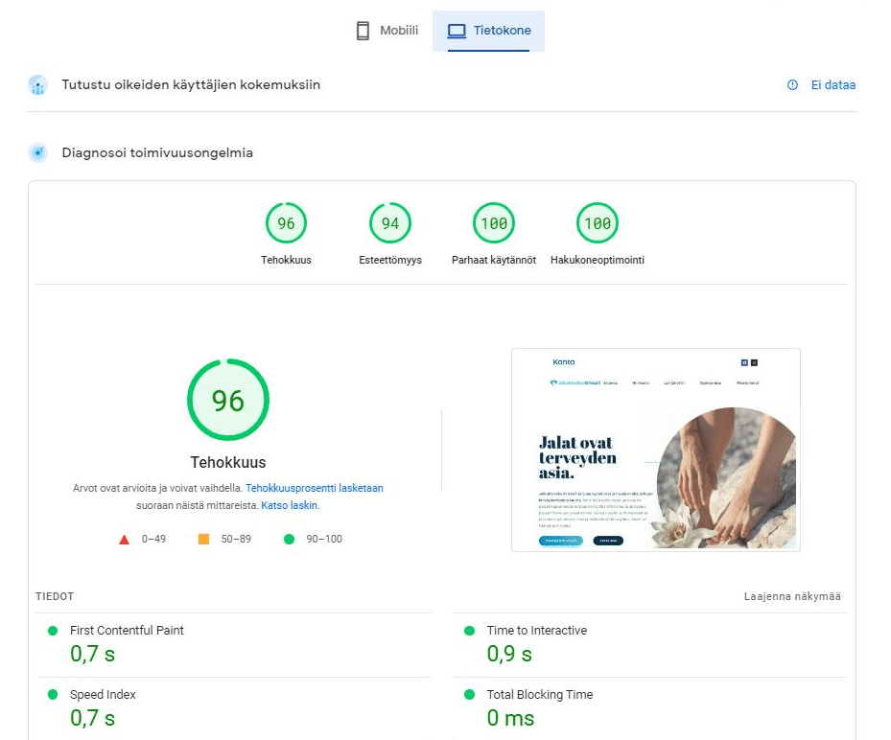Click the Diagnosoi toimivuusongelmia section icon

click(x=38, y=152)
